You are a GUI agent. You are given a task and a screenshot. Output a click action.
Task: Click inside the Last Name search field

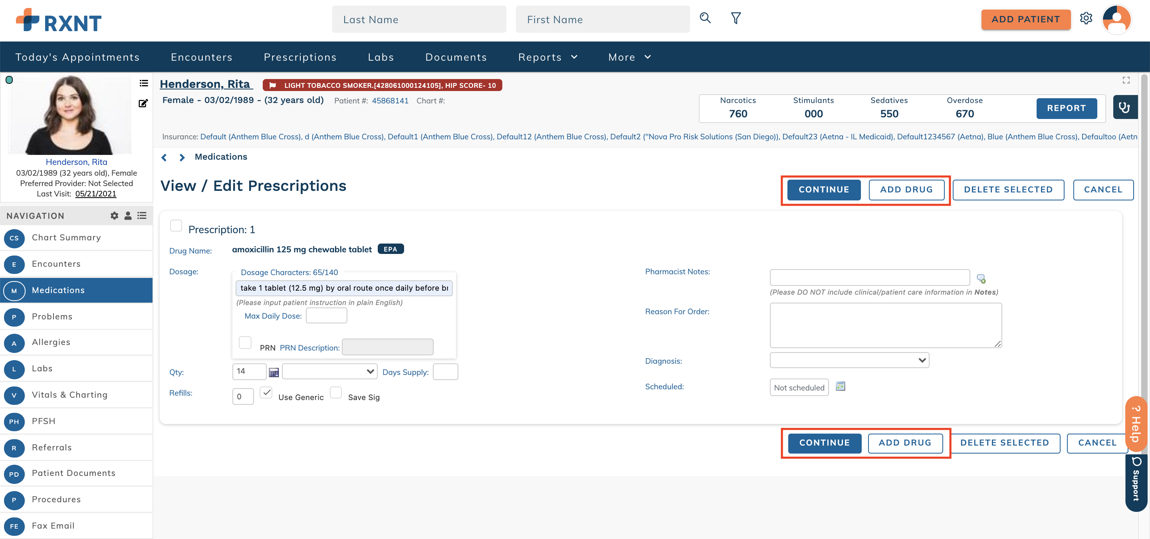click(419, 19)
